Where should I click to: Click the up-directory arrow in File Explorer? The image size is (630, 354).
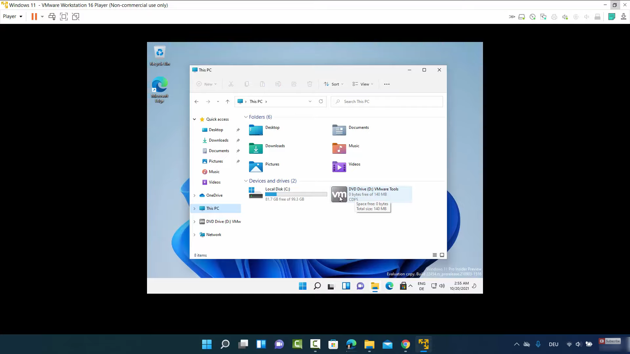[227, 102]
